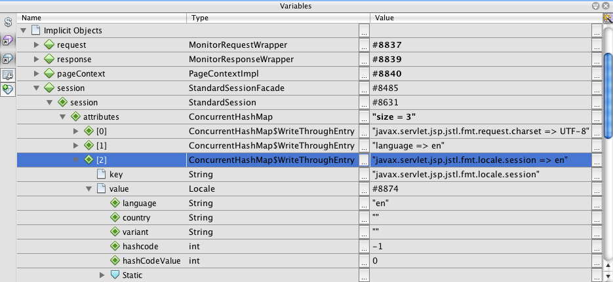
Task: Collapse the Implicit Objects root node
Action: pos(24,31)
